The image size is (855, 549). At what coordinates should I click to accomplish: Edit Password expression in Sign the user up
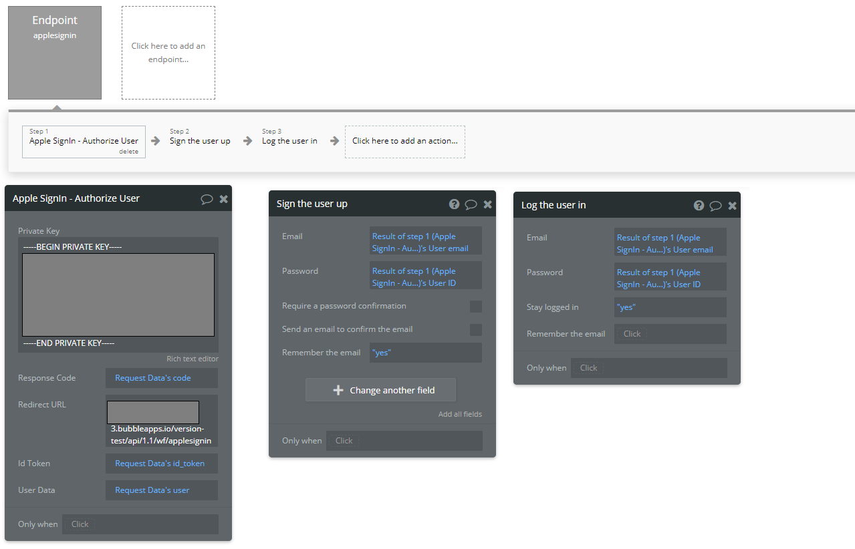click(426, 277)
